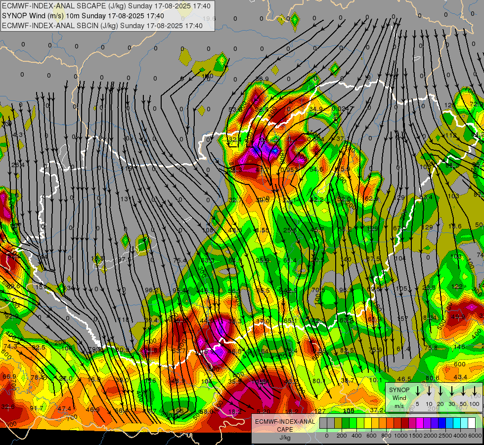
Task: Click the '6000' tick label on the CAPE scale
Action: (x=475, y=436)
